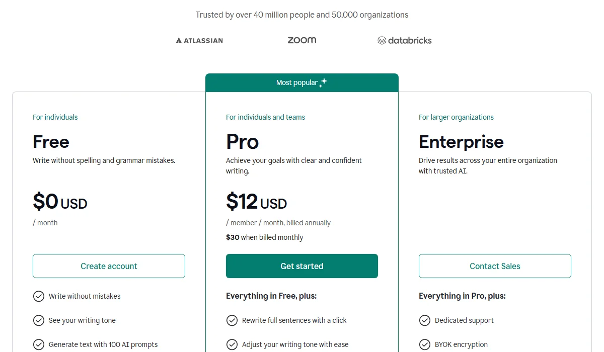
Task: Click the checkmark beside "Write without mistakes"
Action: 39,296
